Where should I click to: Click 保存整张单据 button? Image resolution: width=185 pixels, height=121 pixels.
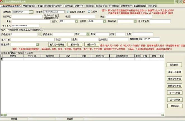coord(175,79)
